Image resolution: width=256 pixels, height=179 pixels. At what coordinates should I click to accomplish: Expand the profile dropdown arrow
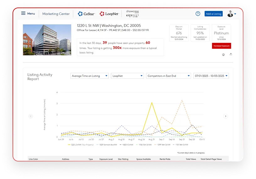pyautogui.click(x=235, y=14)
